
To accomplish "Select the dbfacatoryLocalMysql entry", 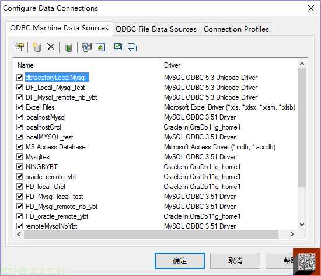I will pyautogui.click(x=57, y=78).
